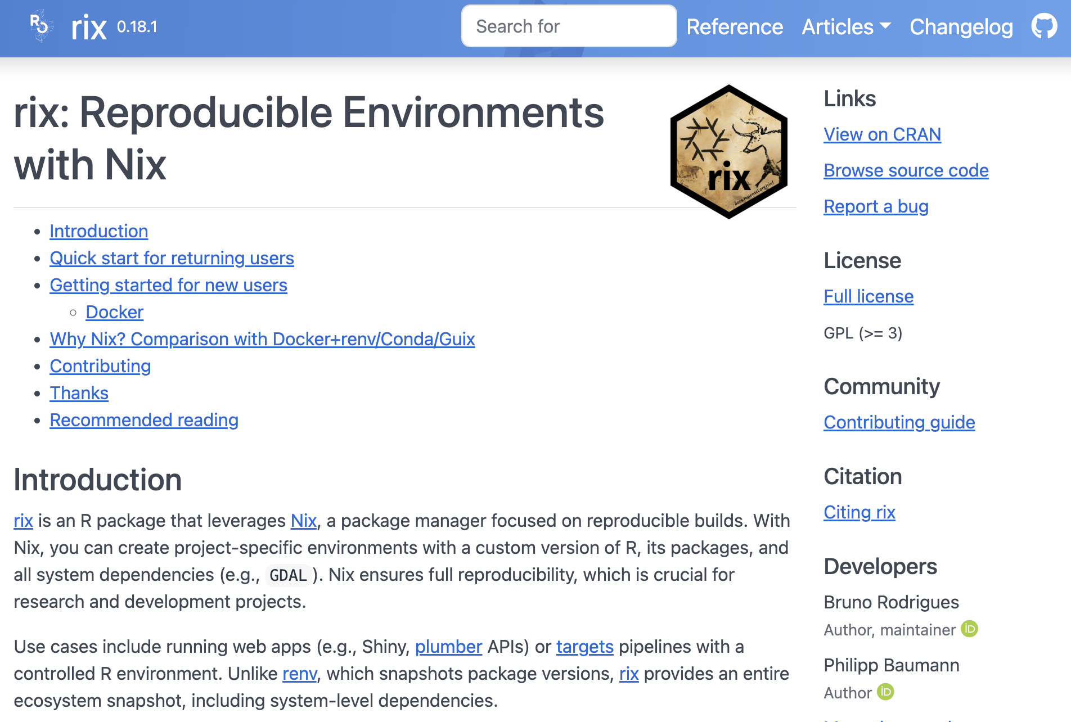
Task: Click Bruno Rodrigues' ORCID icon
Action: click(x=969, y=629)
